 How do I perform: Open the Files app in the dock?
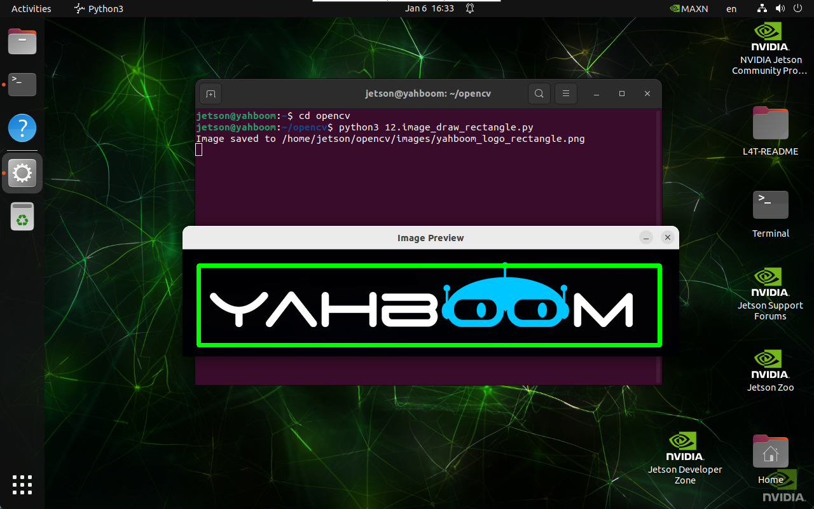tap(22, 42)
